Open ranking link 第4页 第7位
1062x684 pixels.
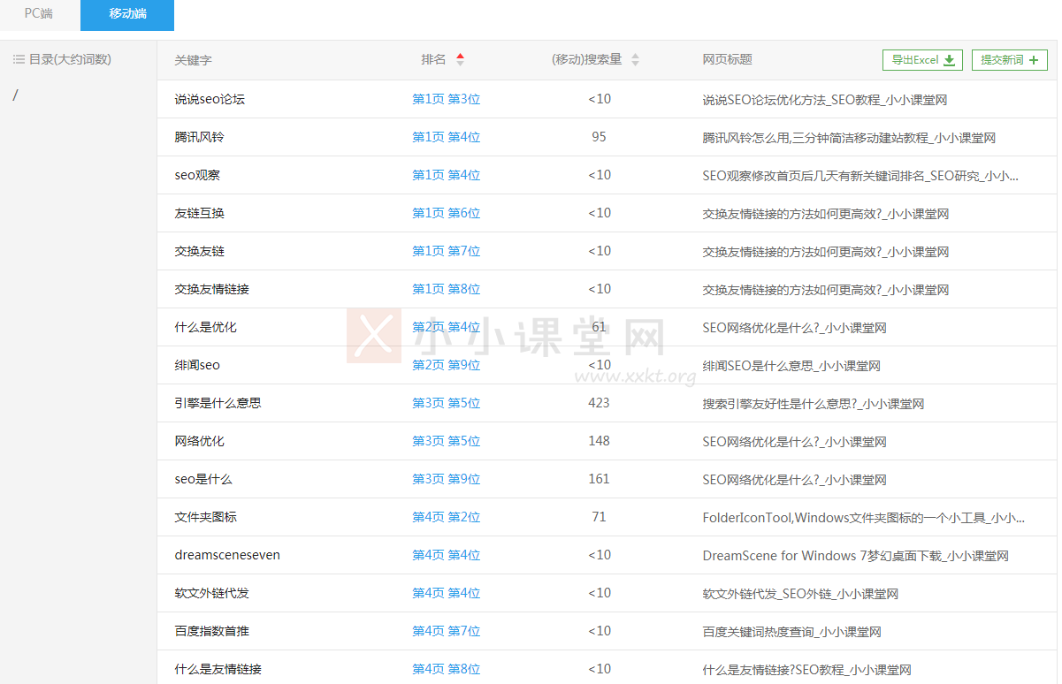[446, 632]
